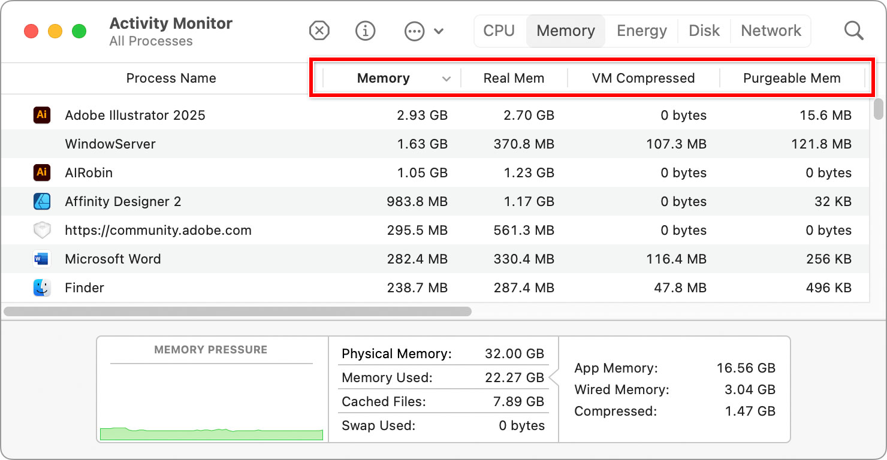Screen dimensions: 887x460
Task: Open the process info inspector icon
Action: (365, 31)
